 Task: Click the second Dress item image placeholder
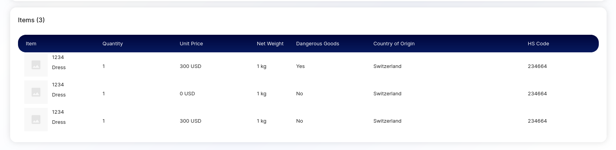tap(36, 92)
